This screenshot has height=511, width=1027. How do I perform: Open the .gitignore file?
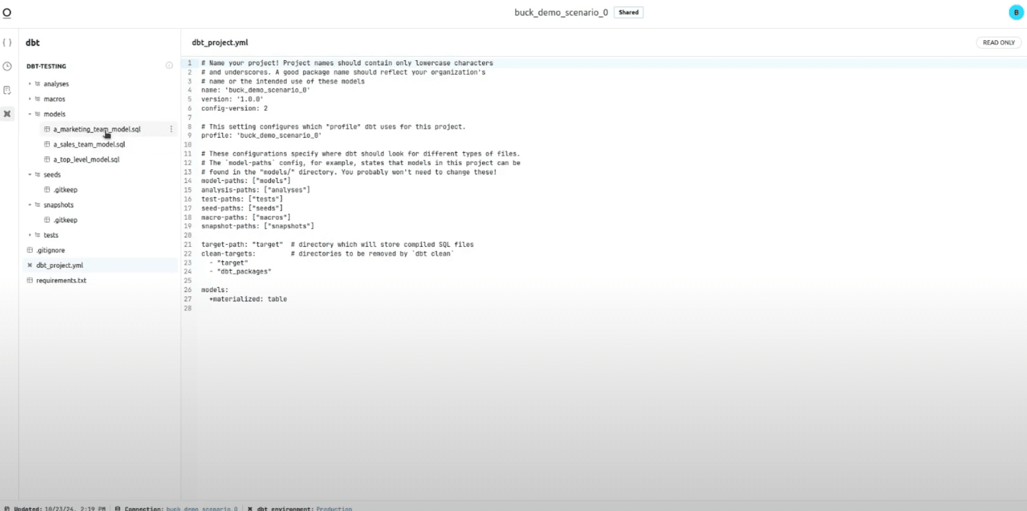coord(51,250)
